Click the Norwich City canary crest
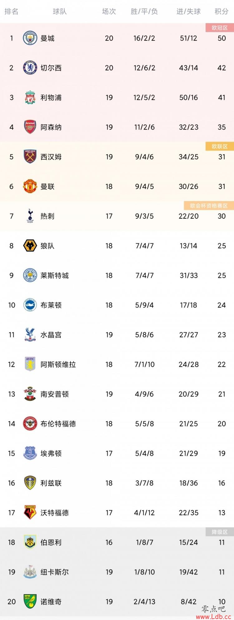 [30, 601]
